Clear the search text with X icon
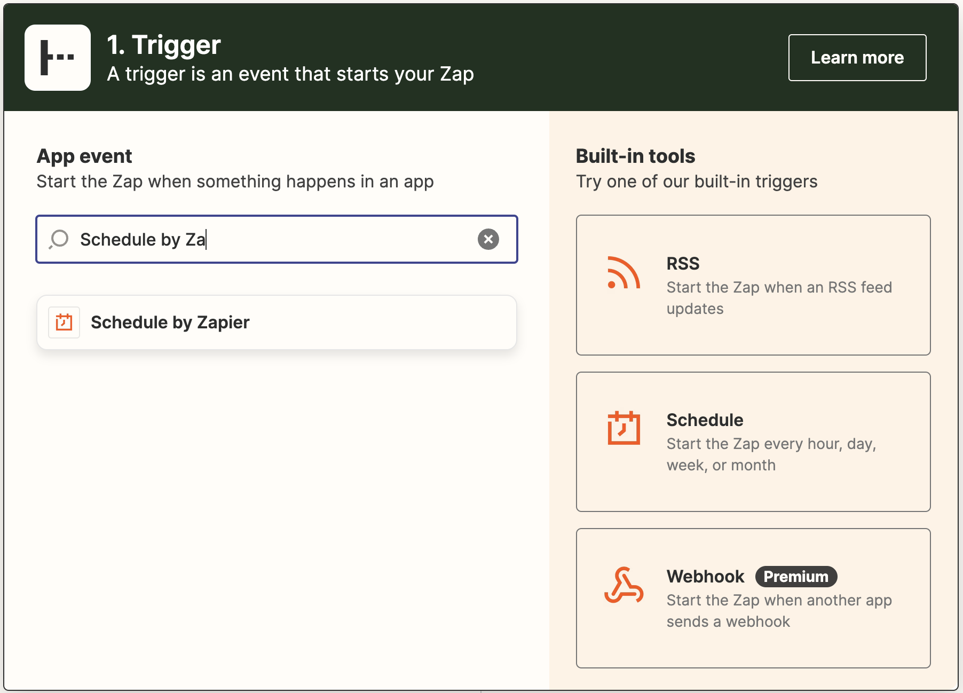 (x=488, y=239)
